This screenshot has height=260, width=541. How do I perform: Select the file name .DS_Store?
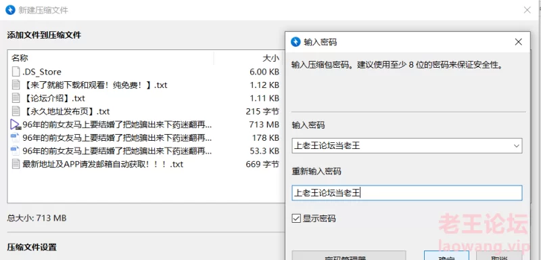[x=42, y=72]
